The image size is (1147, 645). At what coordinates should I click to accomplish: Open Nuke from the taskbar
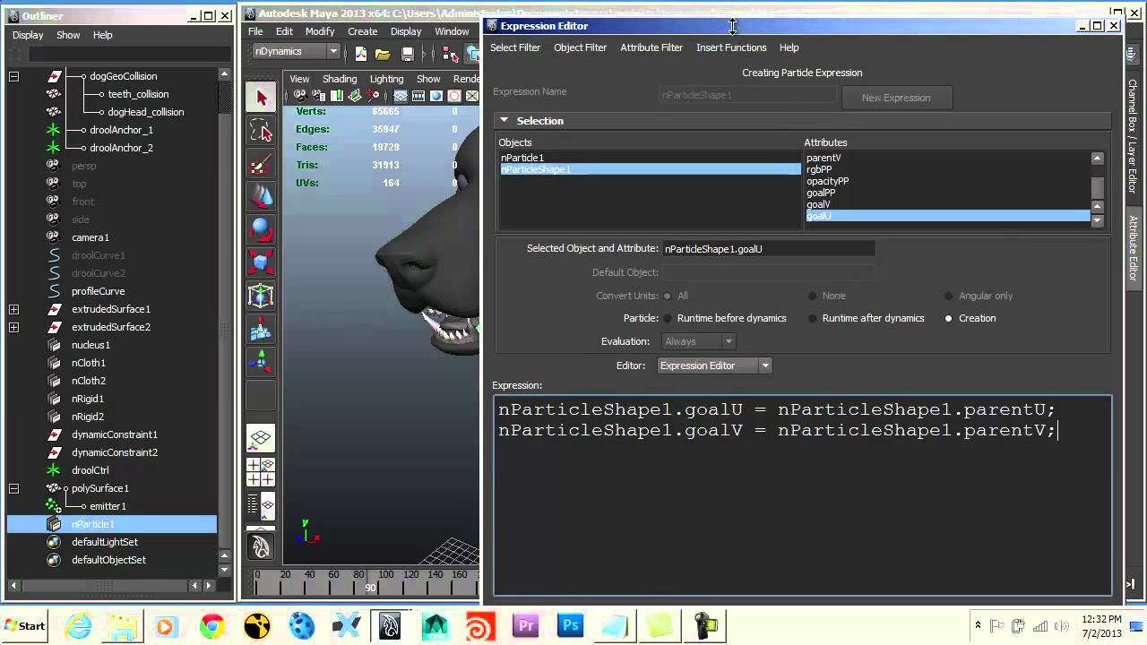[257, 625]
